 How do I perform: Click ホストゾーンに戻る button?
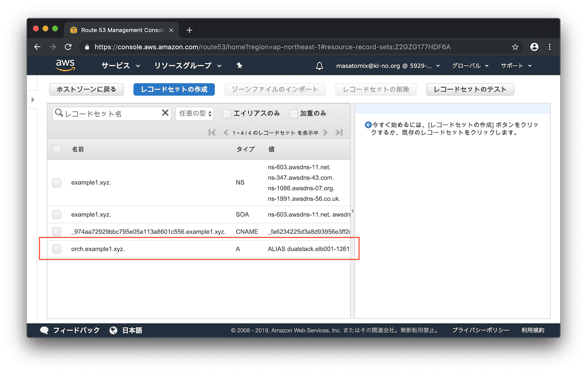[86, 89]
